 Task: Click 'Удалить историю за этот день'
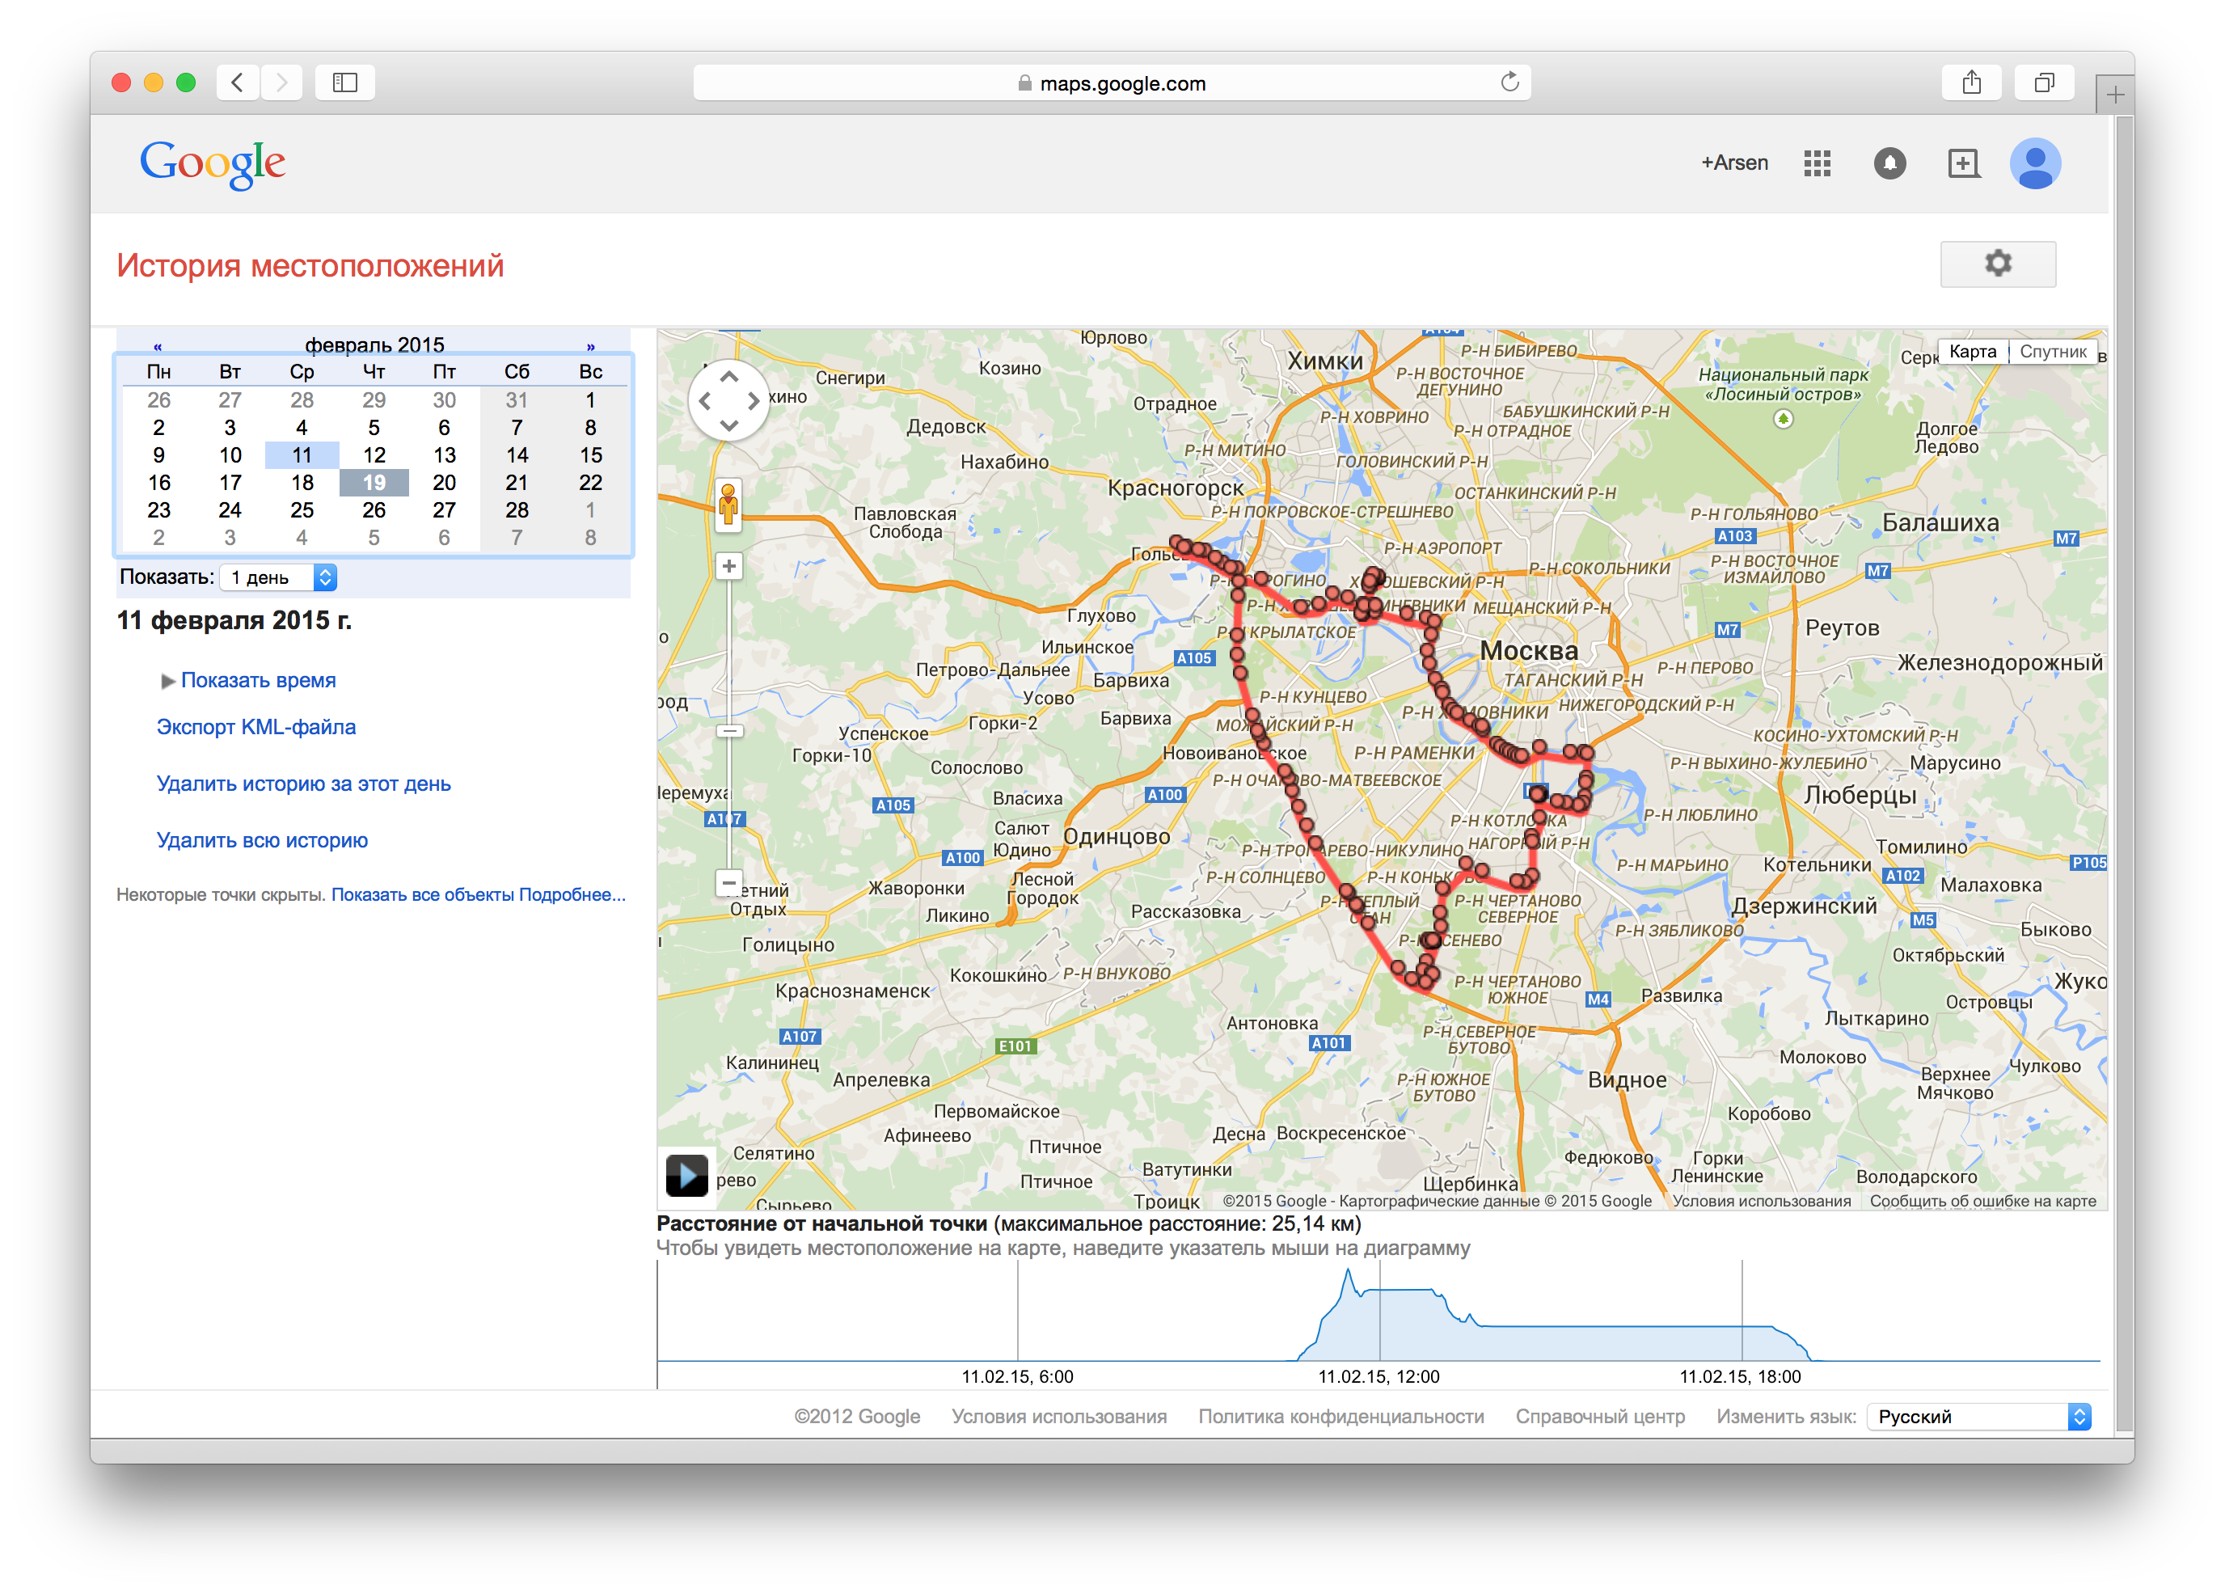tap(303, 784)
